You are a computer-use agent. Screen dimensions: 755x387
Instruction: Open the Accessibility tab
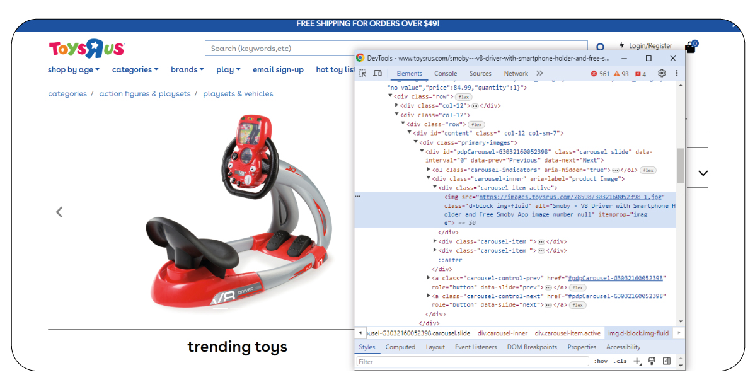pos(623,347)
